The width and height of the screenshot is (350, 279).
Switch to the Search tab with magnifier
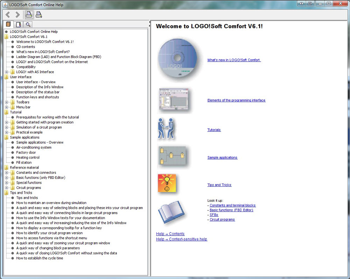pyautogui.click(x=28, y=24)
